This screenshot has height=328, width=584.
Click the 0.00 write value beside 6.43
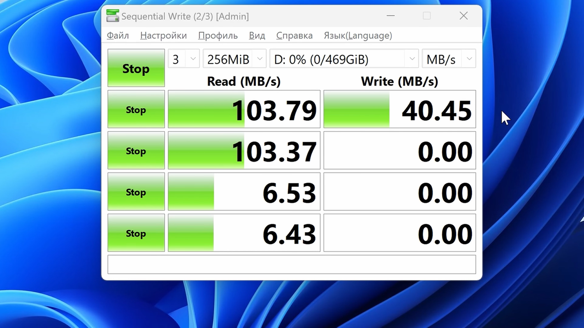(400, 233)
